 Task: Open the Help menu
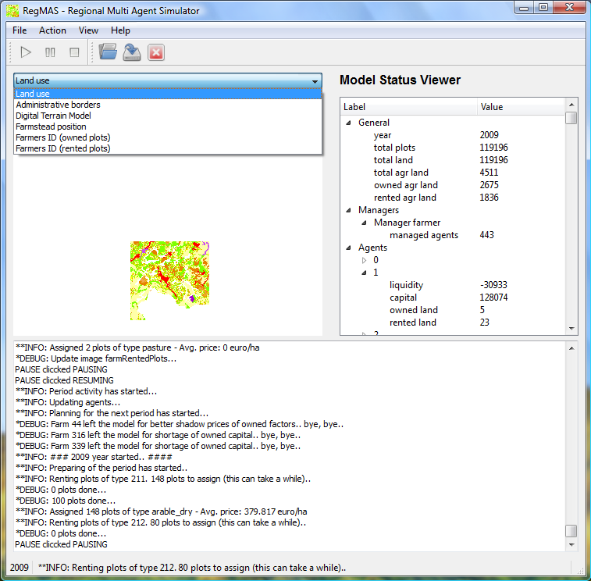120,30
